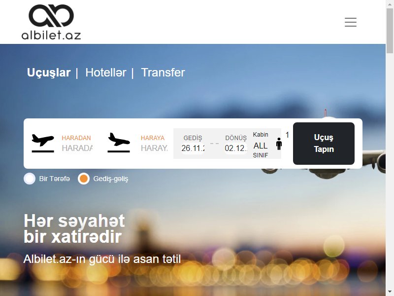Select the Gediş-gəliş radio option

[84, 179]
